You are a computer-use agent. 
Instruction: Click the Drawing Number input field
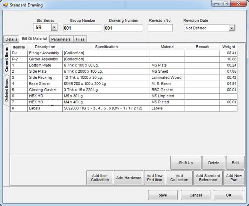[x=124, y=28]
